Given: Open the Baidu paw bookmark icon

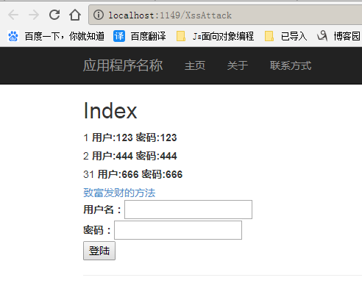Looking at the screenshot, I should click(x=13, y=36).
